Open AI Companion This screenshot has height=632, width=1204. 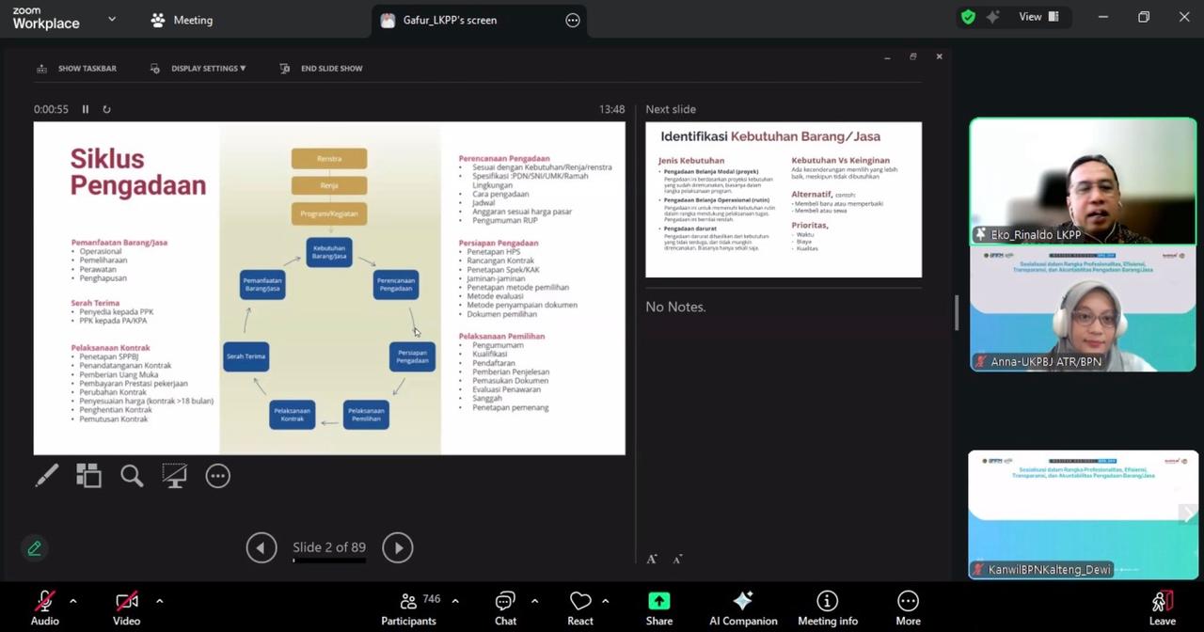[742, 608]
